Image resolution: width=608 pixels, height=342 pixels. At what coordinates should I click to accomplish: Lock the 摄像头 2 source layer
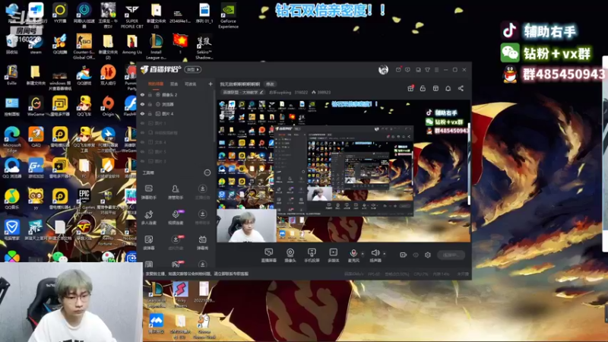pos(150,94)
